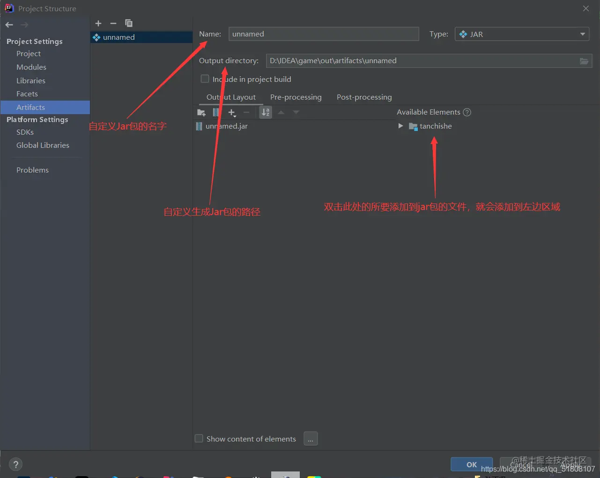
Task: Confirm with the OK button
Action: 472,464
